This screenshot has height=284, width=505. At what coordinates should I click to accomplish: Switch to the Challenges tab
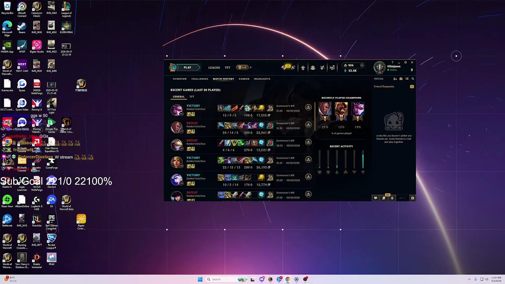(x=200, y=79)
